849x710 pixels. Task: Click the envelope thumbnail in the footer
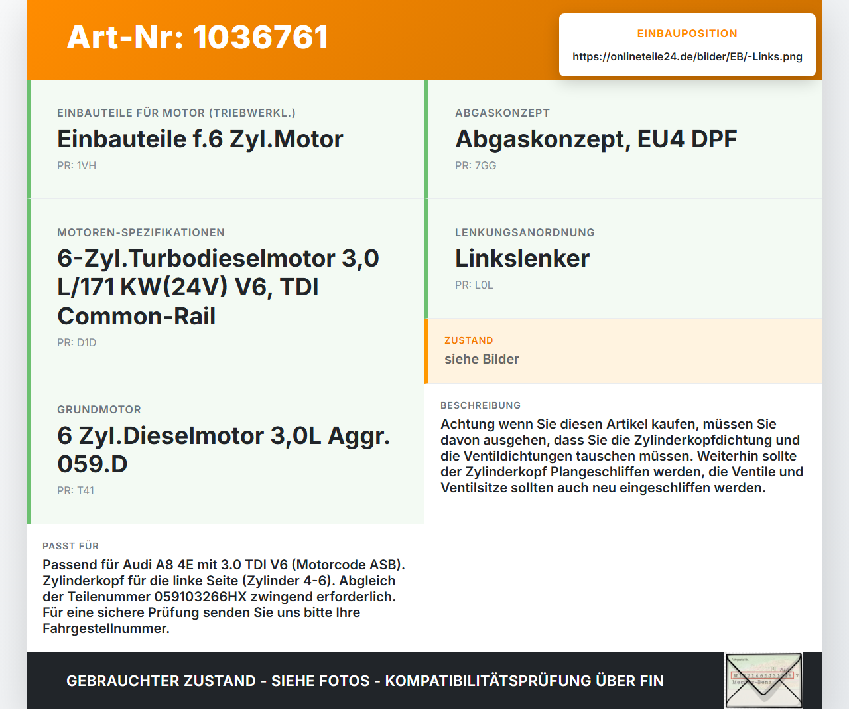(763, 681)
